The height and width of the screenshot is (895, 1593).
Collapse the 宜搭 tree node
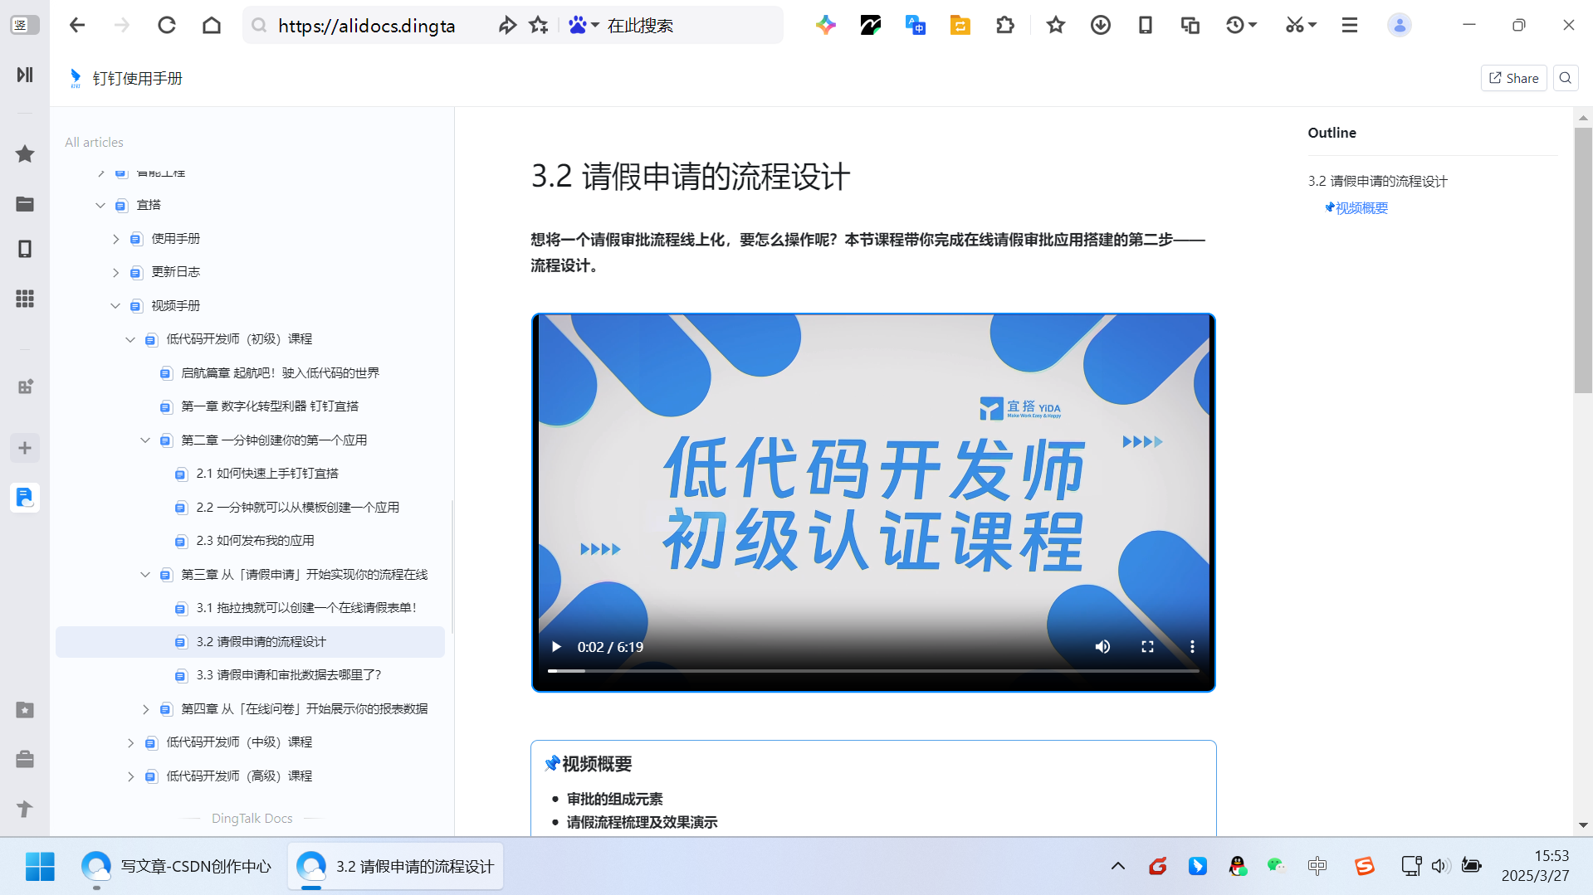point(100,206)
